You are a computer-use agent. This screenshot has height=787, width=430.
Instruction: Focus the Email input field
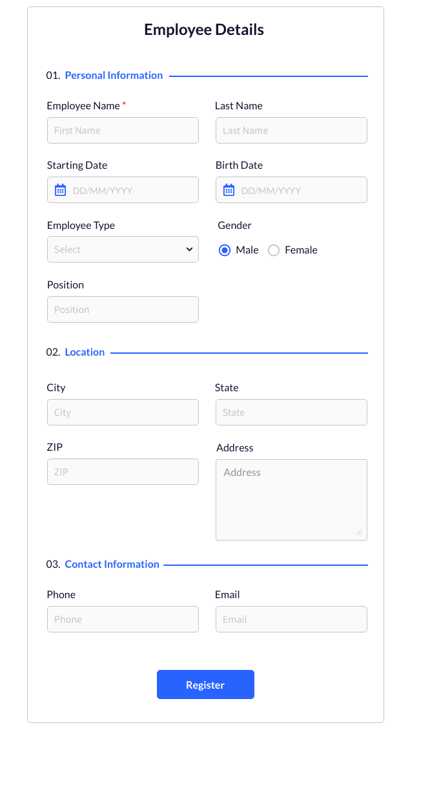click(291, 620)
